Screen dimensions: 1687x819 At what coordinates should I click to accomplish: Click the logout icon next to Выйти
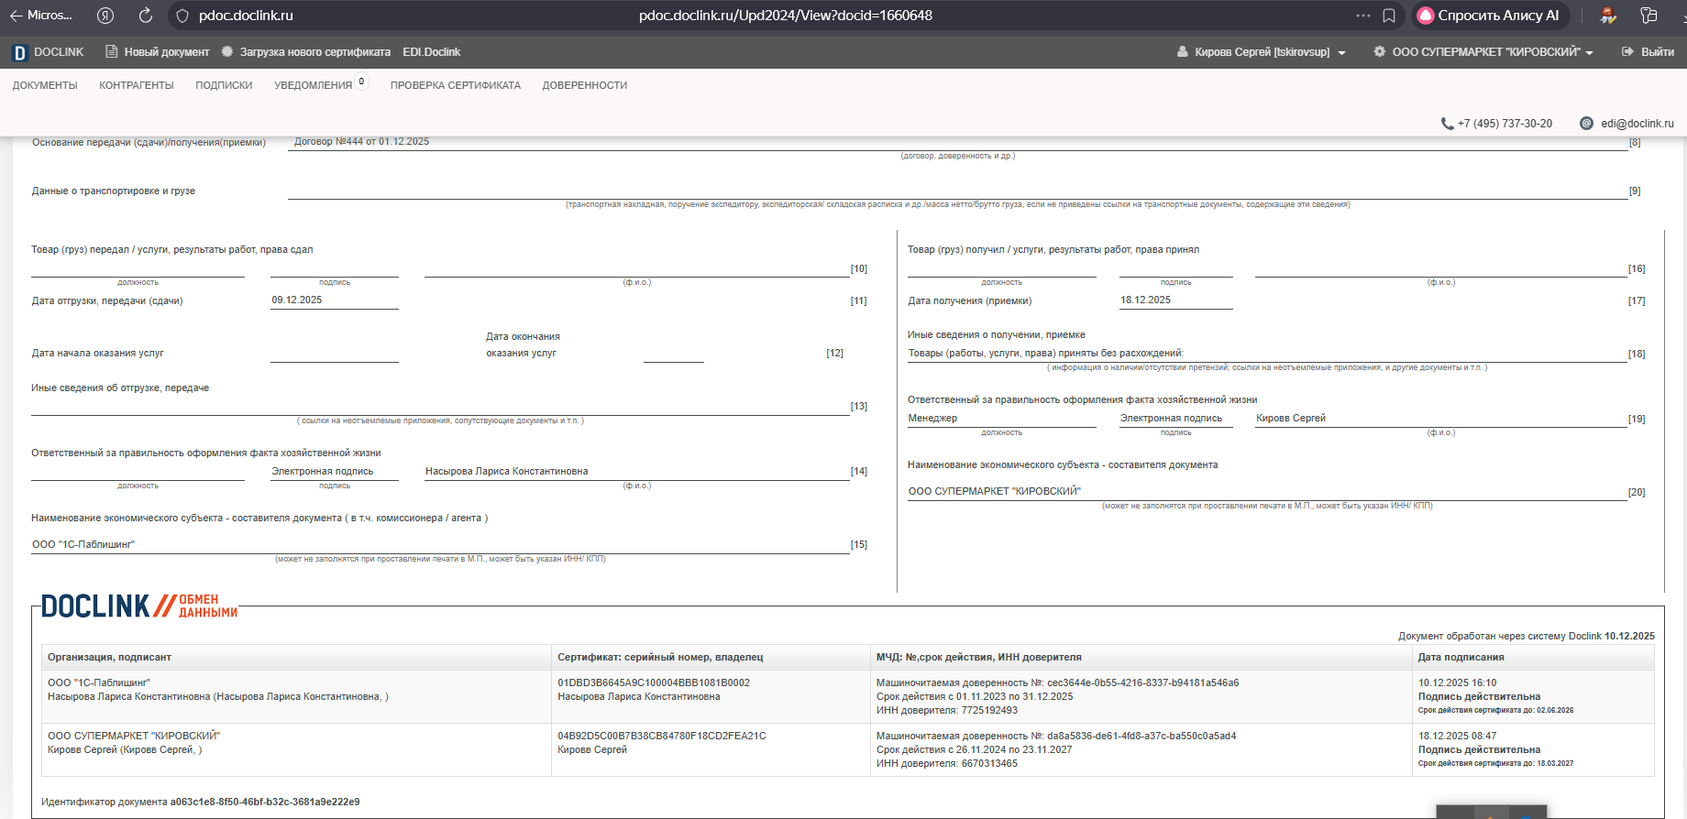1627,52
